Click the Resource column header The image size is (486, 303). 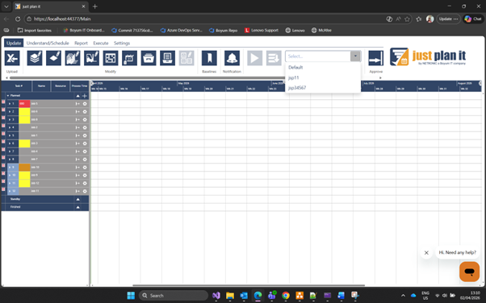tap(61, 86)
